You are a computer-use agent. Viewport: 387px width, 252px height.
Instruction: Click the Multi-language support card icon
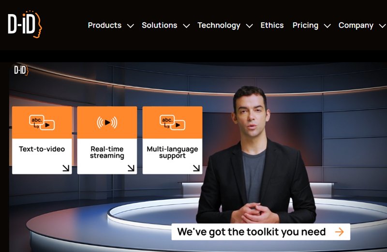(172, 123)
